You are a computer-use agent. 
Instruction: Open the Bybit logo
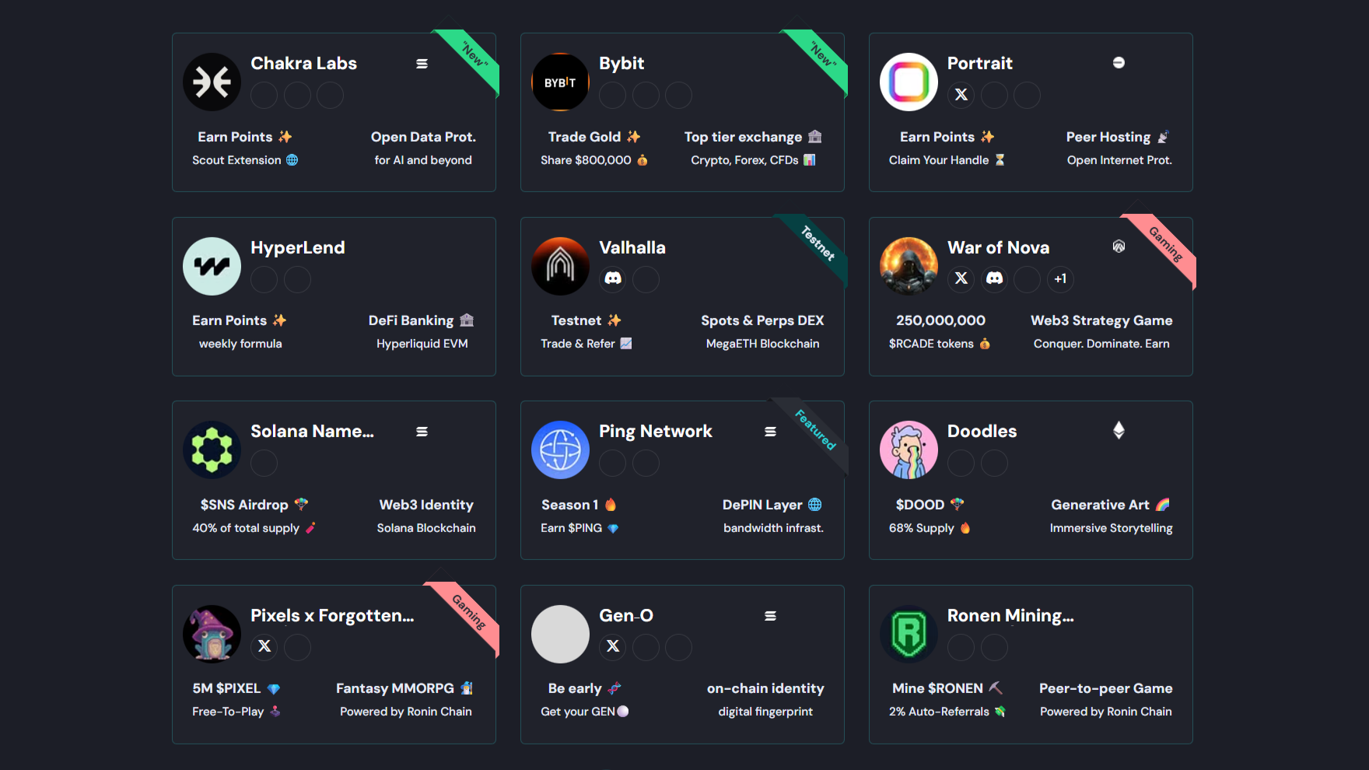(560, 82)
